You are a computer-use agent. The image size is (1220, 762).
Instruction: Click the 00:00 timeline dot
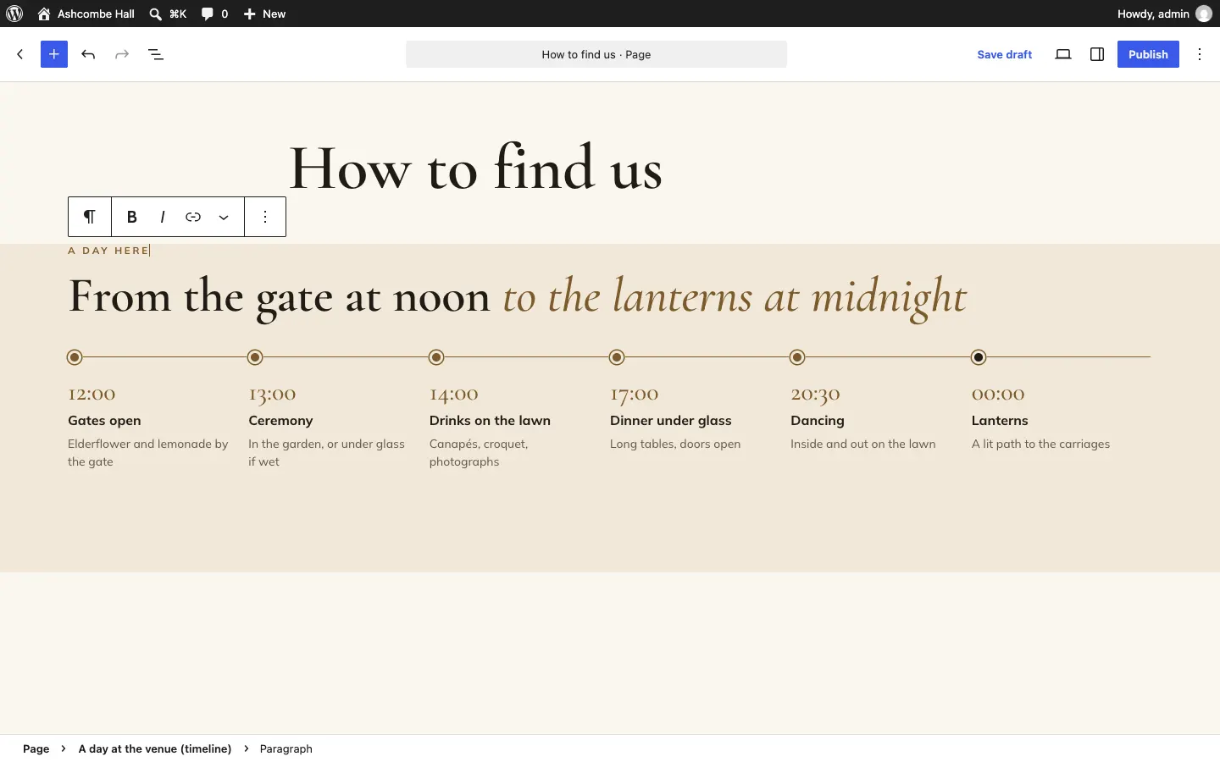point(979,357)
